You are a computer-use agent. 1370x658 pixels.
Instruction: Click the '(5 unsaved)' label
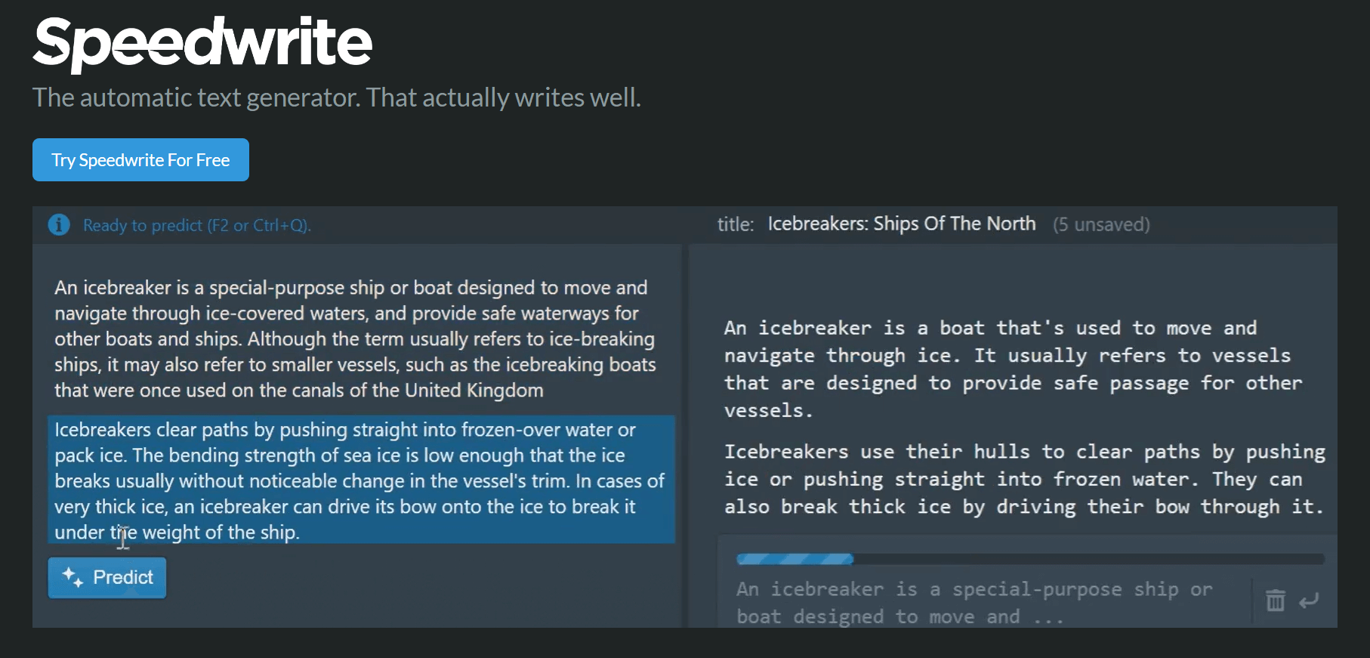(x=1101, y=224)
